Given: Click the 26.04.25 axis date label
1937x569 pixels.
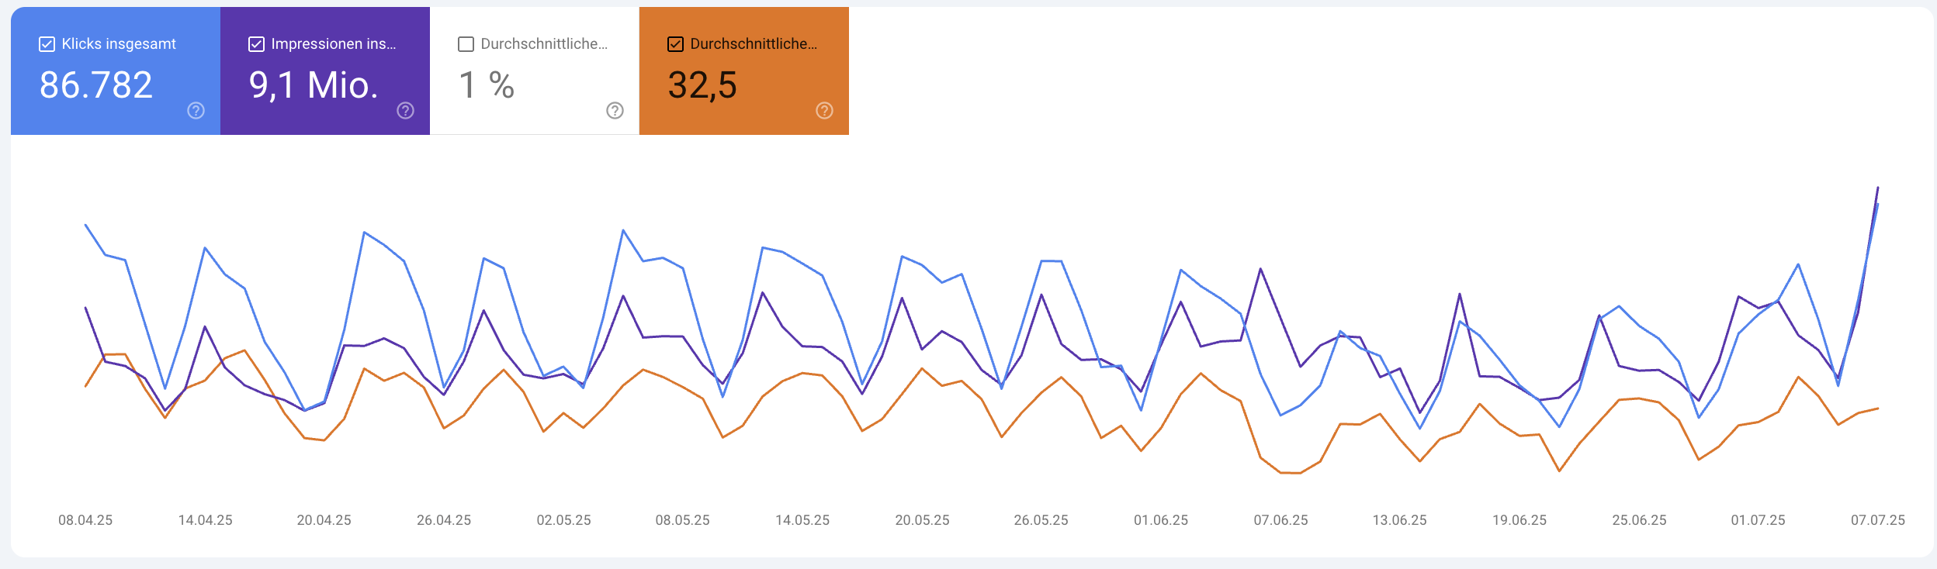Looking at the screenshot, I should [444, 520].
